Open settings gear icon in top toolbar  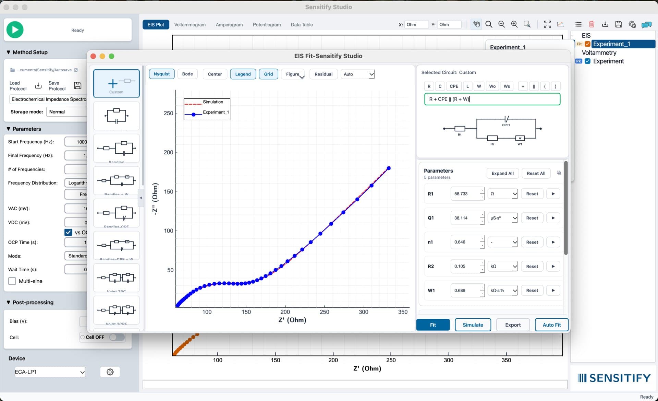(632, 24)
